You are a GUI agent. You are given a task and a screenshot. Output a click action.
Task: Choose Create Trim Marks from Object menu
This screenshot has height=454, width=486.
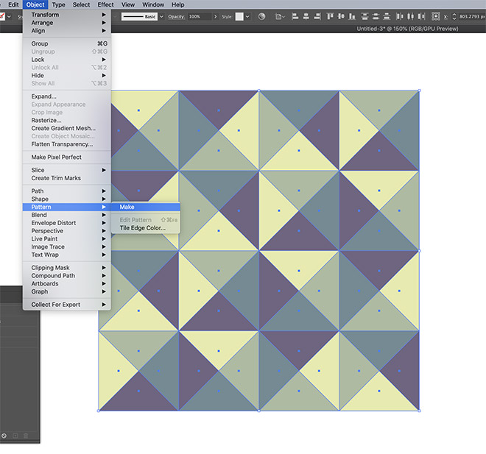point(56,178)
